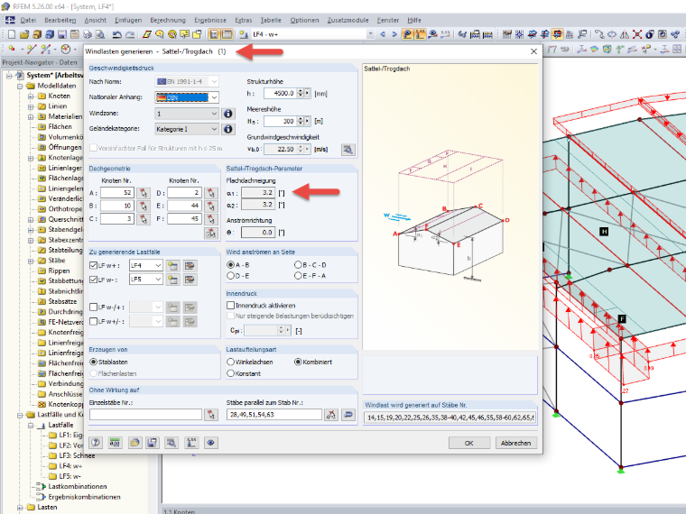Click the eye view icon in dialog
The image size is (686, 514).
coord(210,443)
